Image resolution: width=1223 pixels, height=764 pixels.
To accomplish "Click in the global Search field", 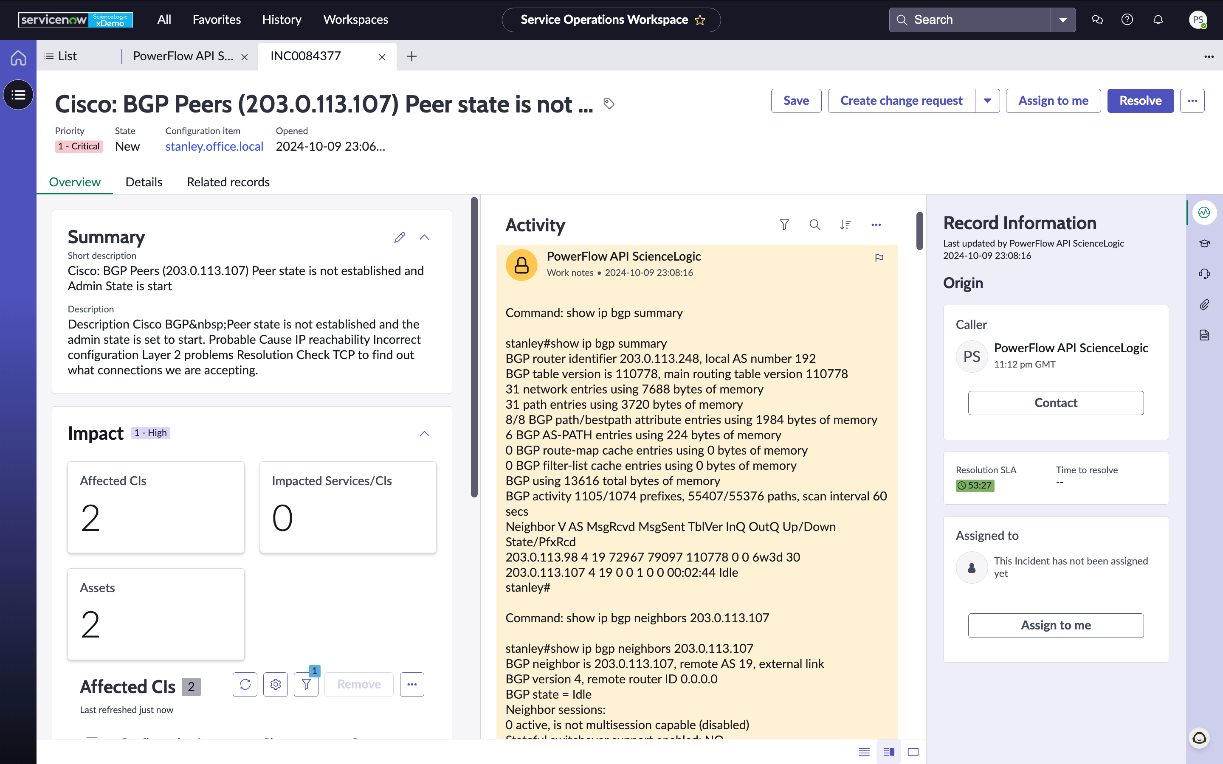I will pyautogui.click(x=970, y=20).
